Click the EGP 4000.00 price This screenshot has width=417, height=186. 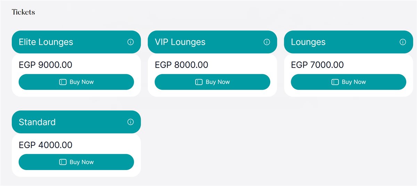46,145
